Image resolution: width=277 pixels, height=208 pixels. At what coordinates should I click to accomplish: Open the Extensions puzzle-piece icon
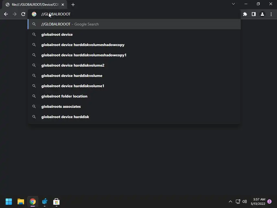tap(245, 14)
